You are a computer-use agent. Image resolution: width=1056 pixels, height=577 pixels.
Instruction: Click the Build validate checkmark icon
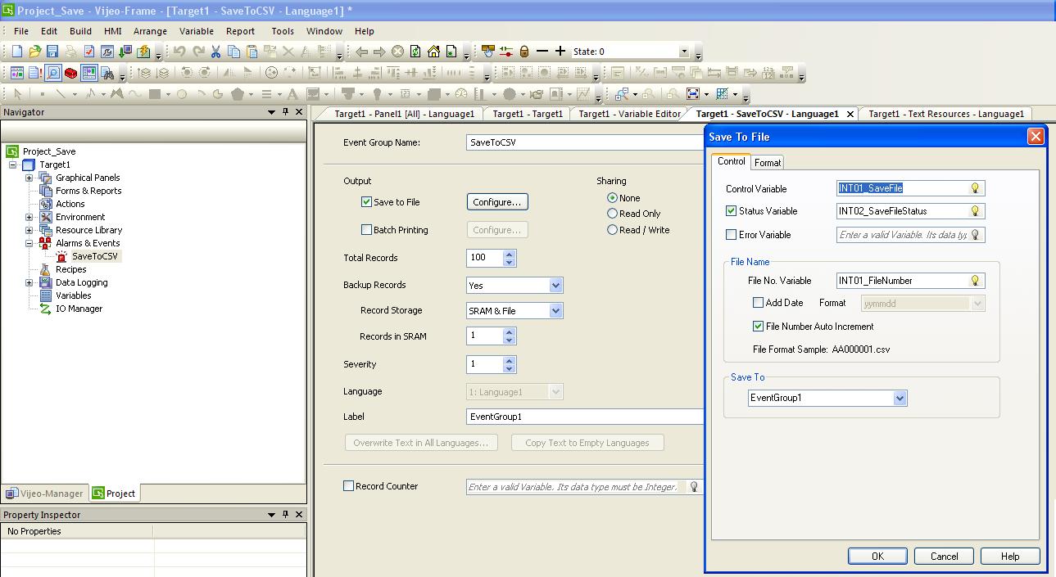tap(89, 52)
